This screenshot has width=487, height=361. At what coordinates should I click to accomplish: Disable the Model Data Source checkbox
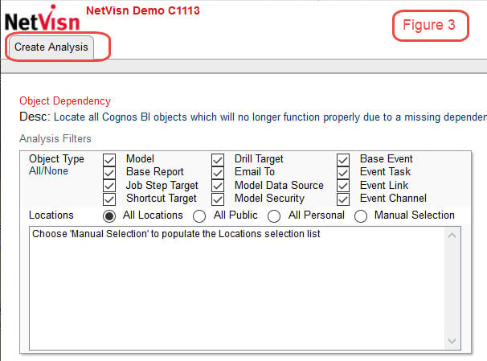pyautogui.click(x=218, y=186)
